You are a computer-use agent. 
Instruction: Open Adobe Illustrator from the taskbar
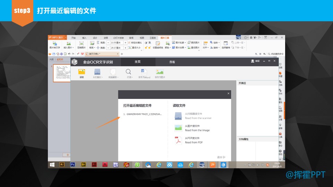[x=62, y=165]
